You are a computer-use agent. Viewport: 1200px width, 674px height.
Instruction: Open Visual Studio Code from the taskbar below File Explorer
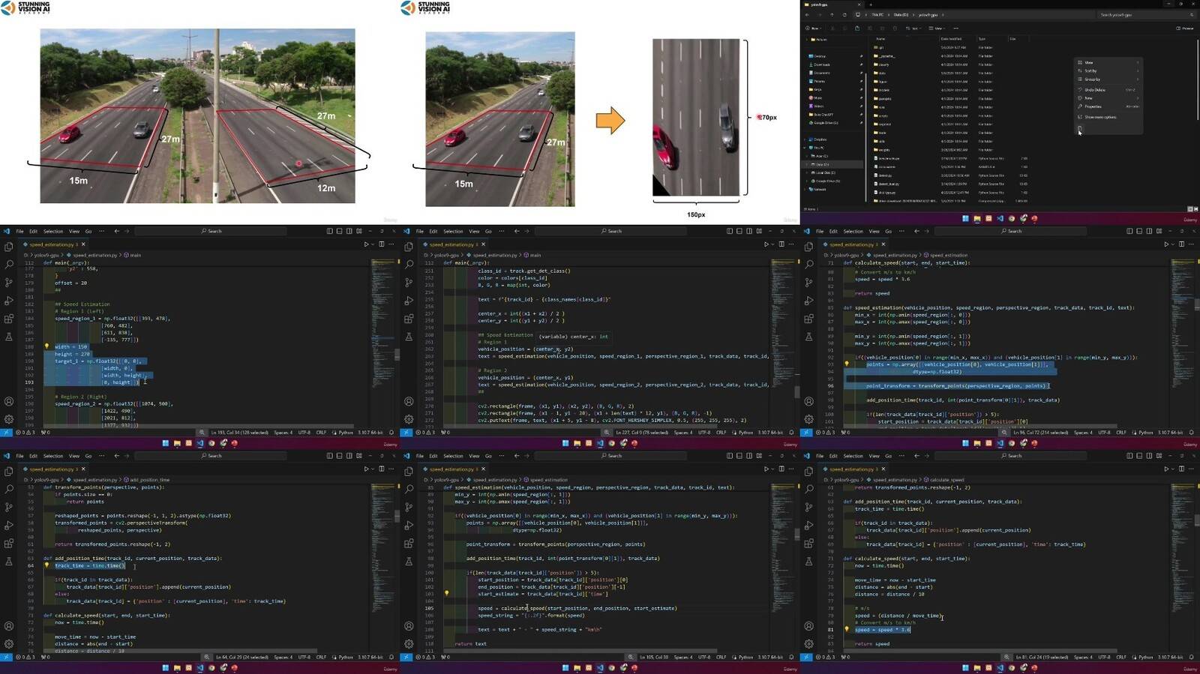tap(1000, 219)
